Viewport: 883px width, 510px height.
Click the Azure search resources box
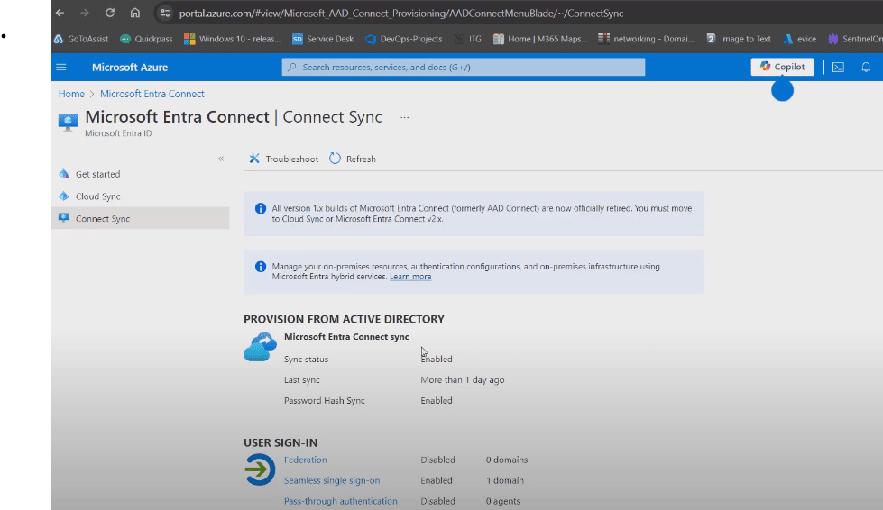[464, 68]
